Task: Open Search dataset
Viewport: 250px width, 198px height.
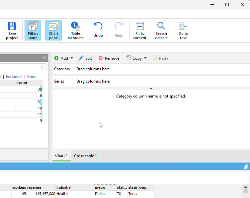Action: (161, 30)
